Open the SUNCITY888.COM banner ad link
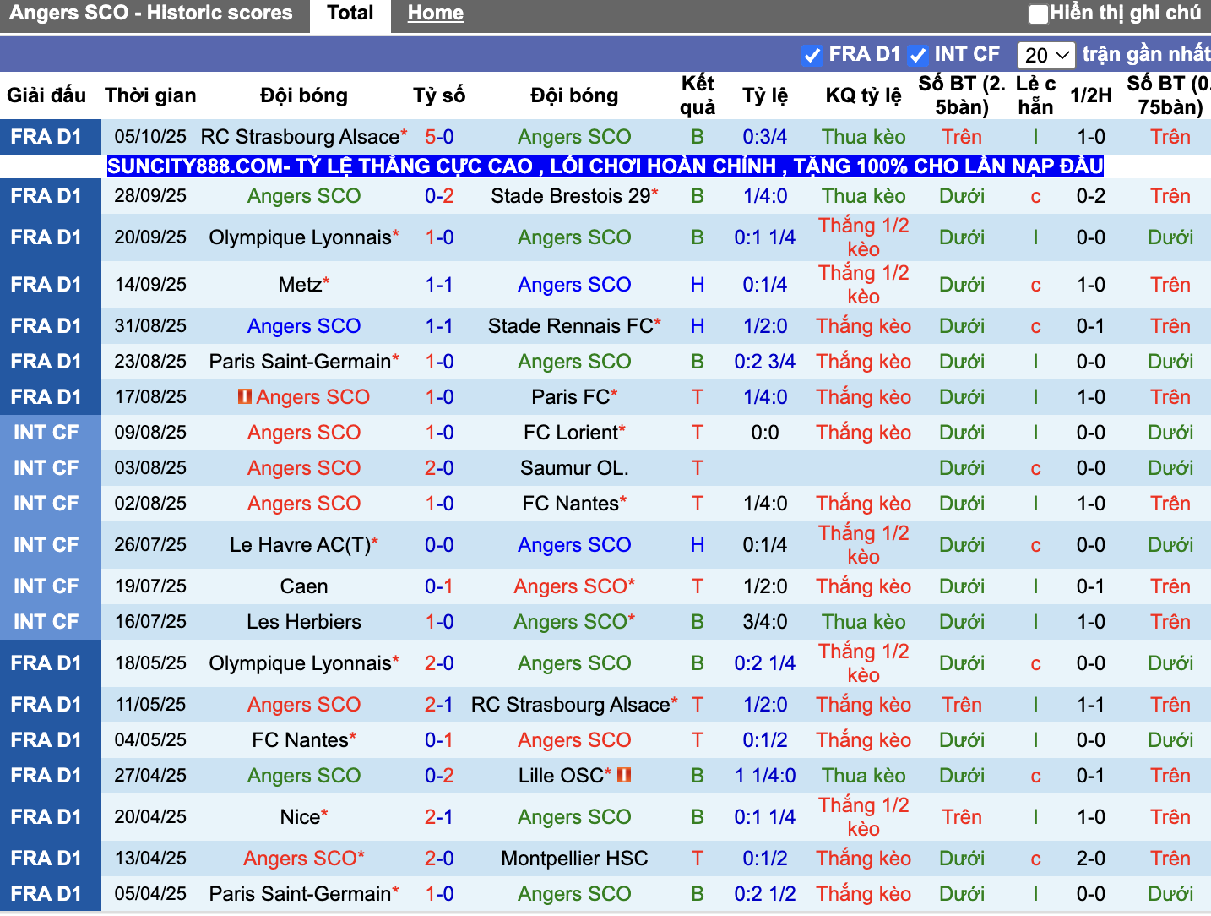The height and width of the screenshot is (916, 1211). pyautogui.click(x=605, y=166)
